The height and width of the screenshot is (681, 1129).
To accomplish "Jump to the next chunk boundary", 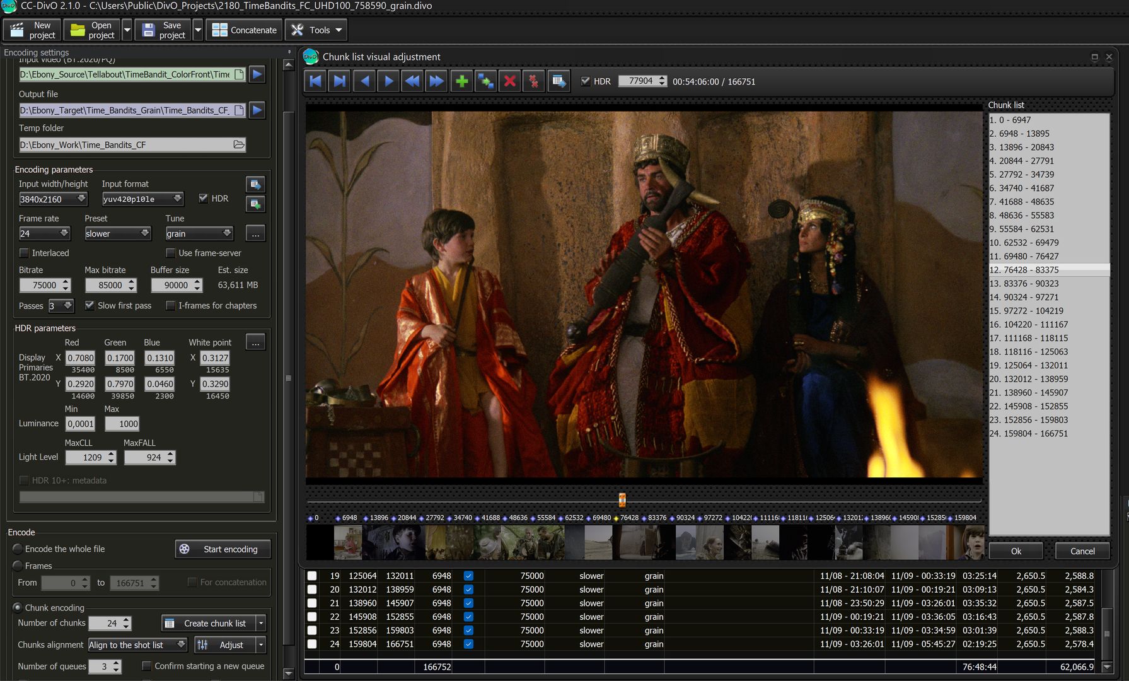I will pos(340,81).
